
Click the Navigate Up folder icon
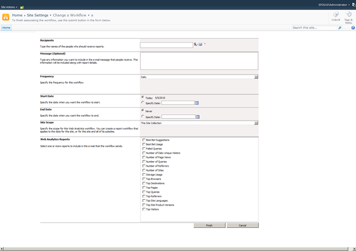[x=22, y=7]
